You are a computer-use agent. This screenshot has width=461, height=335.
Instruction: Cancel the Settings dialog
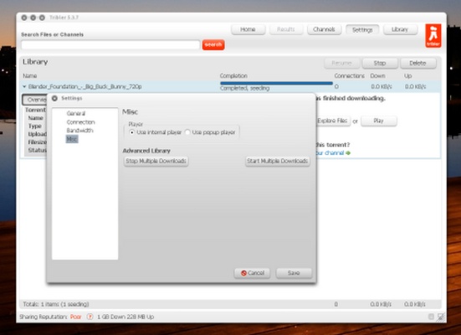pyautogui.click(x=253, y=273)
